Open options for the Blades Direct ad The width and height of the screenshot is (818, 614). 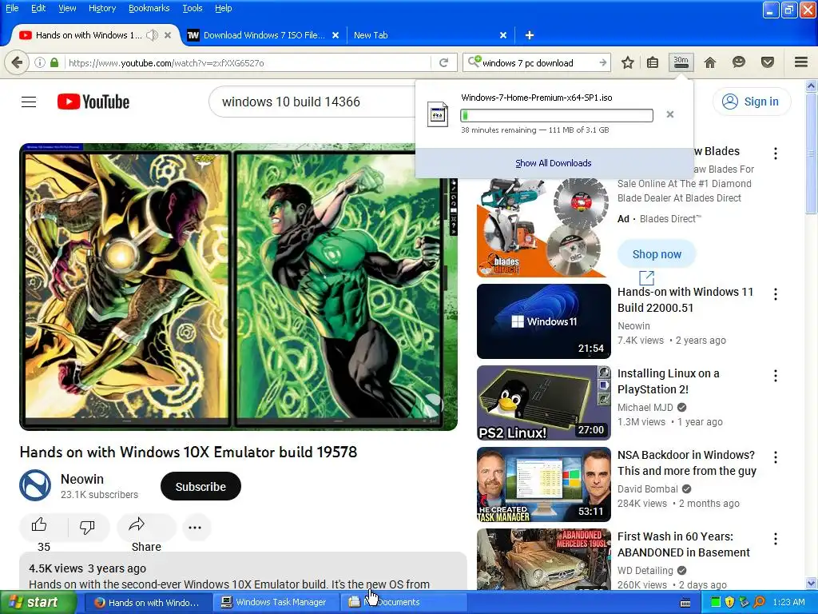[x=776, y=153]
